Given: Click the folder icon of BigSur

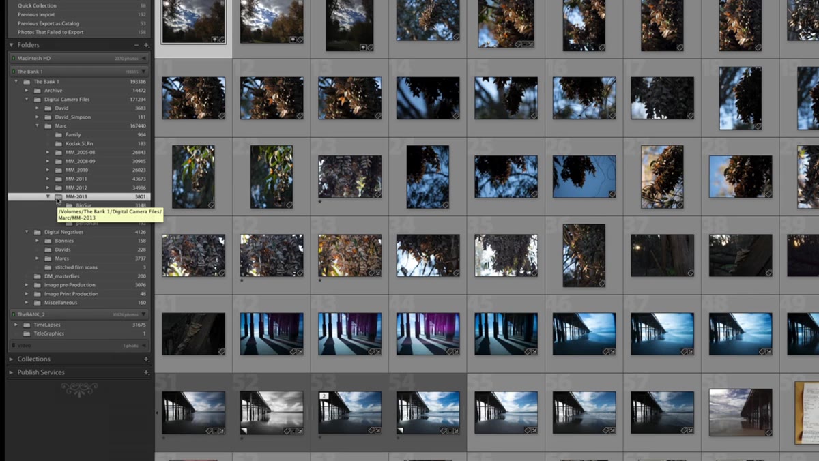Looking at the screenshot, I should 70,205.
